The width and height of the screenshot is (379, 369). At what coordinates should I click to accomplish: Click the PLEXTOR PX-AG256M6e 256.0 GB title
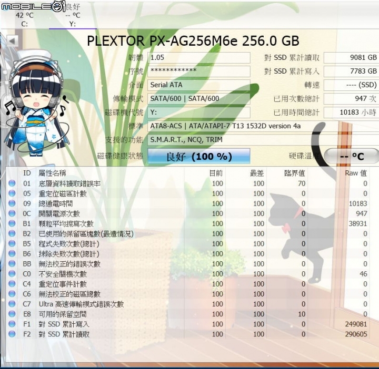pyautogui.click(x=193, y=41)
